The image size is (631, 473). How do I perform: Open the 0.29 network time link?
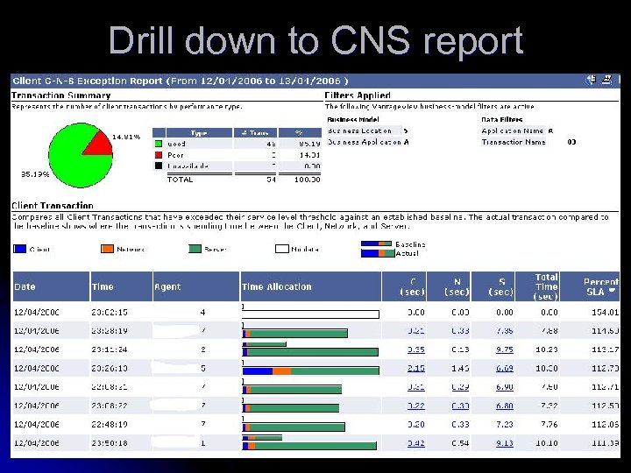tap(460, 387)
